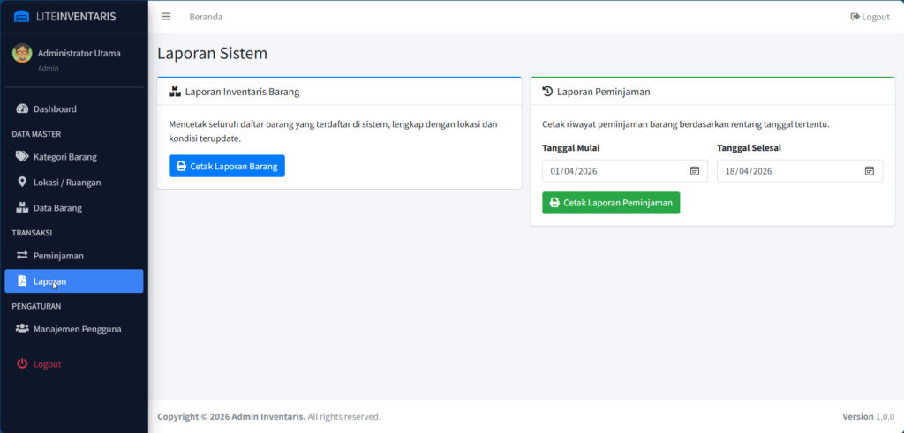Image resolution: width=904 pixels, height=433 pixels.
Task: Click the Data Barang boxes icon
Action: click(x=22, y=208)
